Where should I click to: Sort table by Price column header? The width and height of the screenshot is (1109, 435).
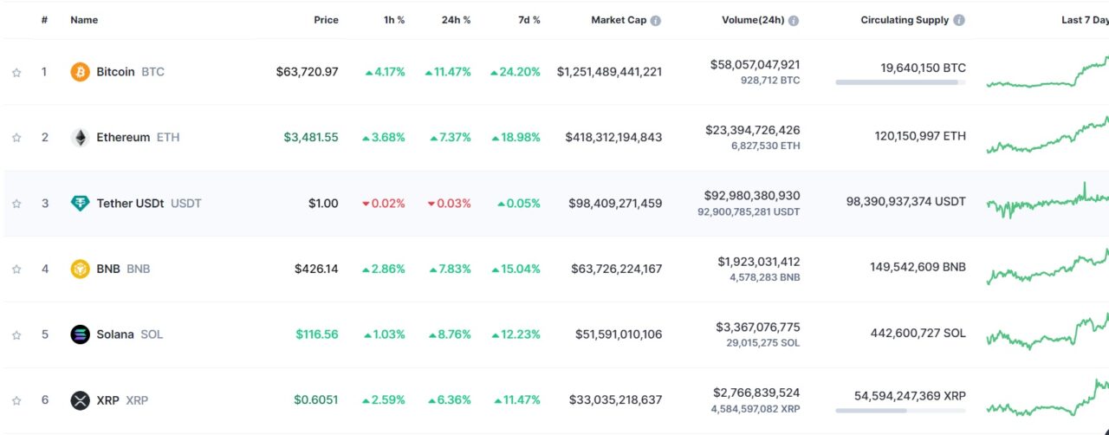click(x=326, y=20)
